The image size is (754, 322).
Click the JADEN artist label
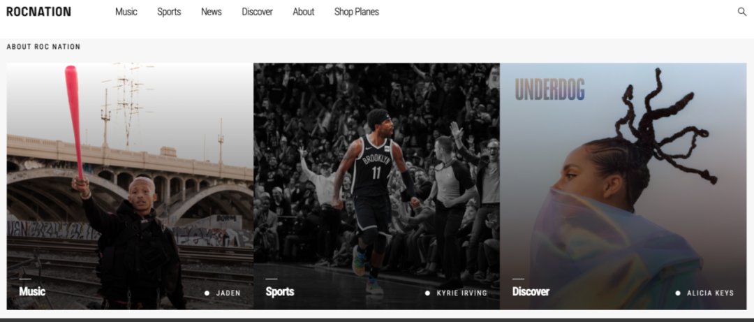coord(228,293)
